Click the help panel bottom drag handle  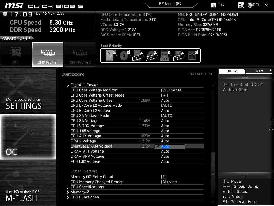(245, 175)
